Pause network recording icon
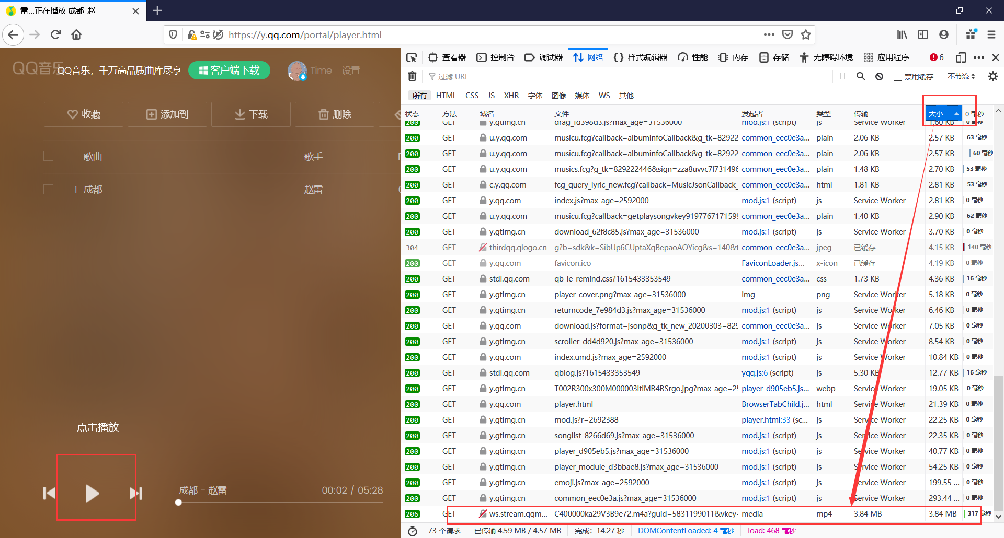 coord(842,77)
